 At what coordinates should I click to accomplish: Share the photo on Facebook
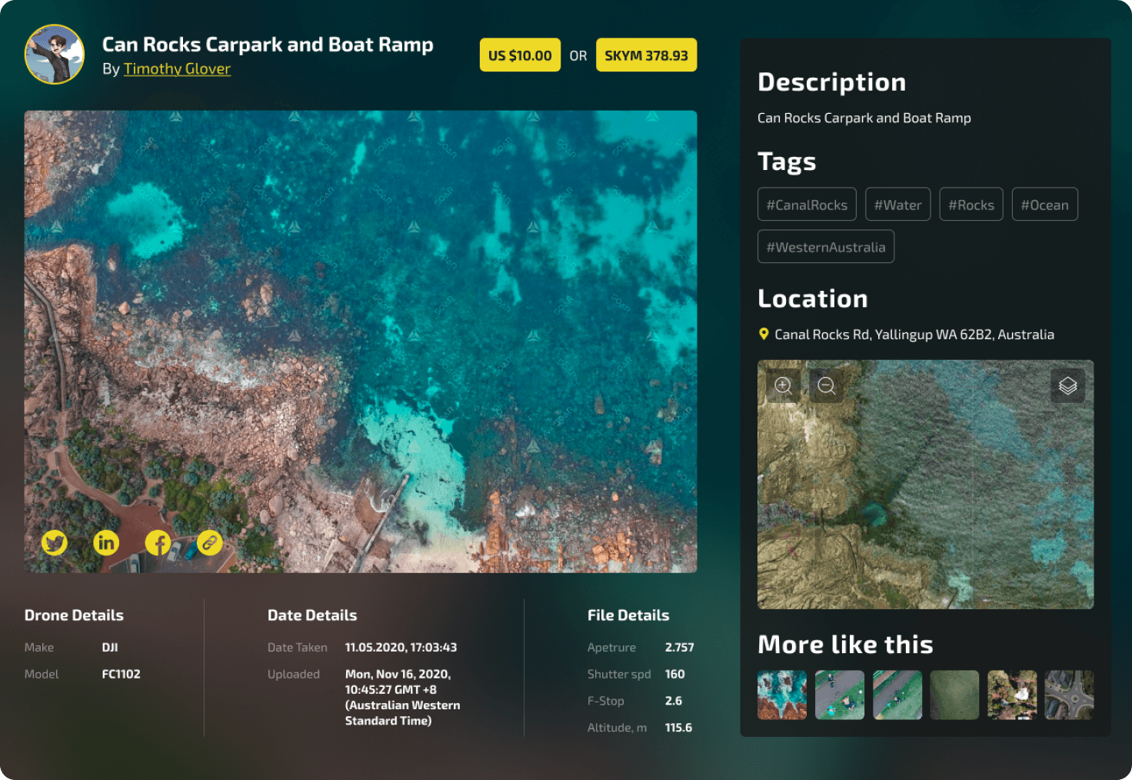[x=158, y=543]
